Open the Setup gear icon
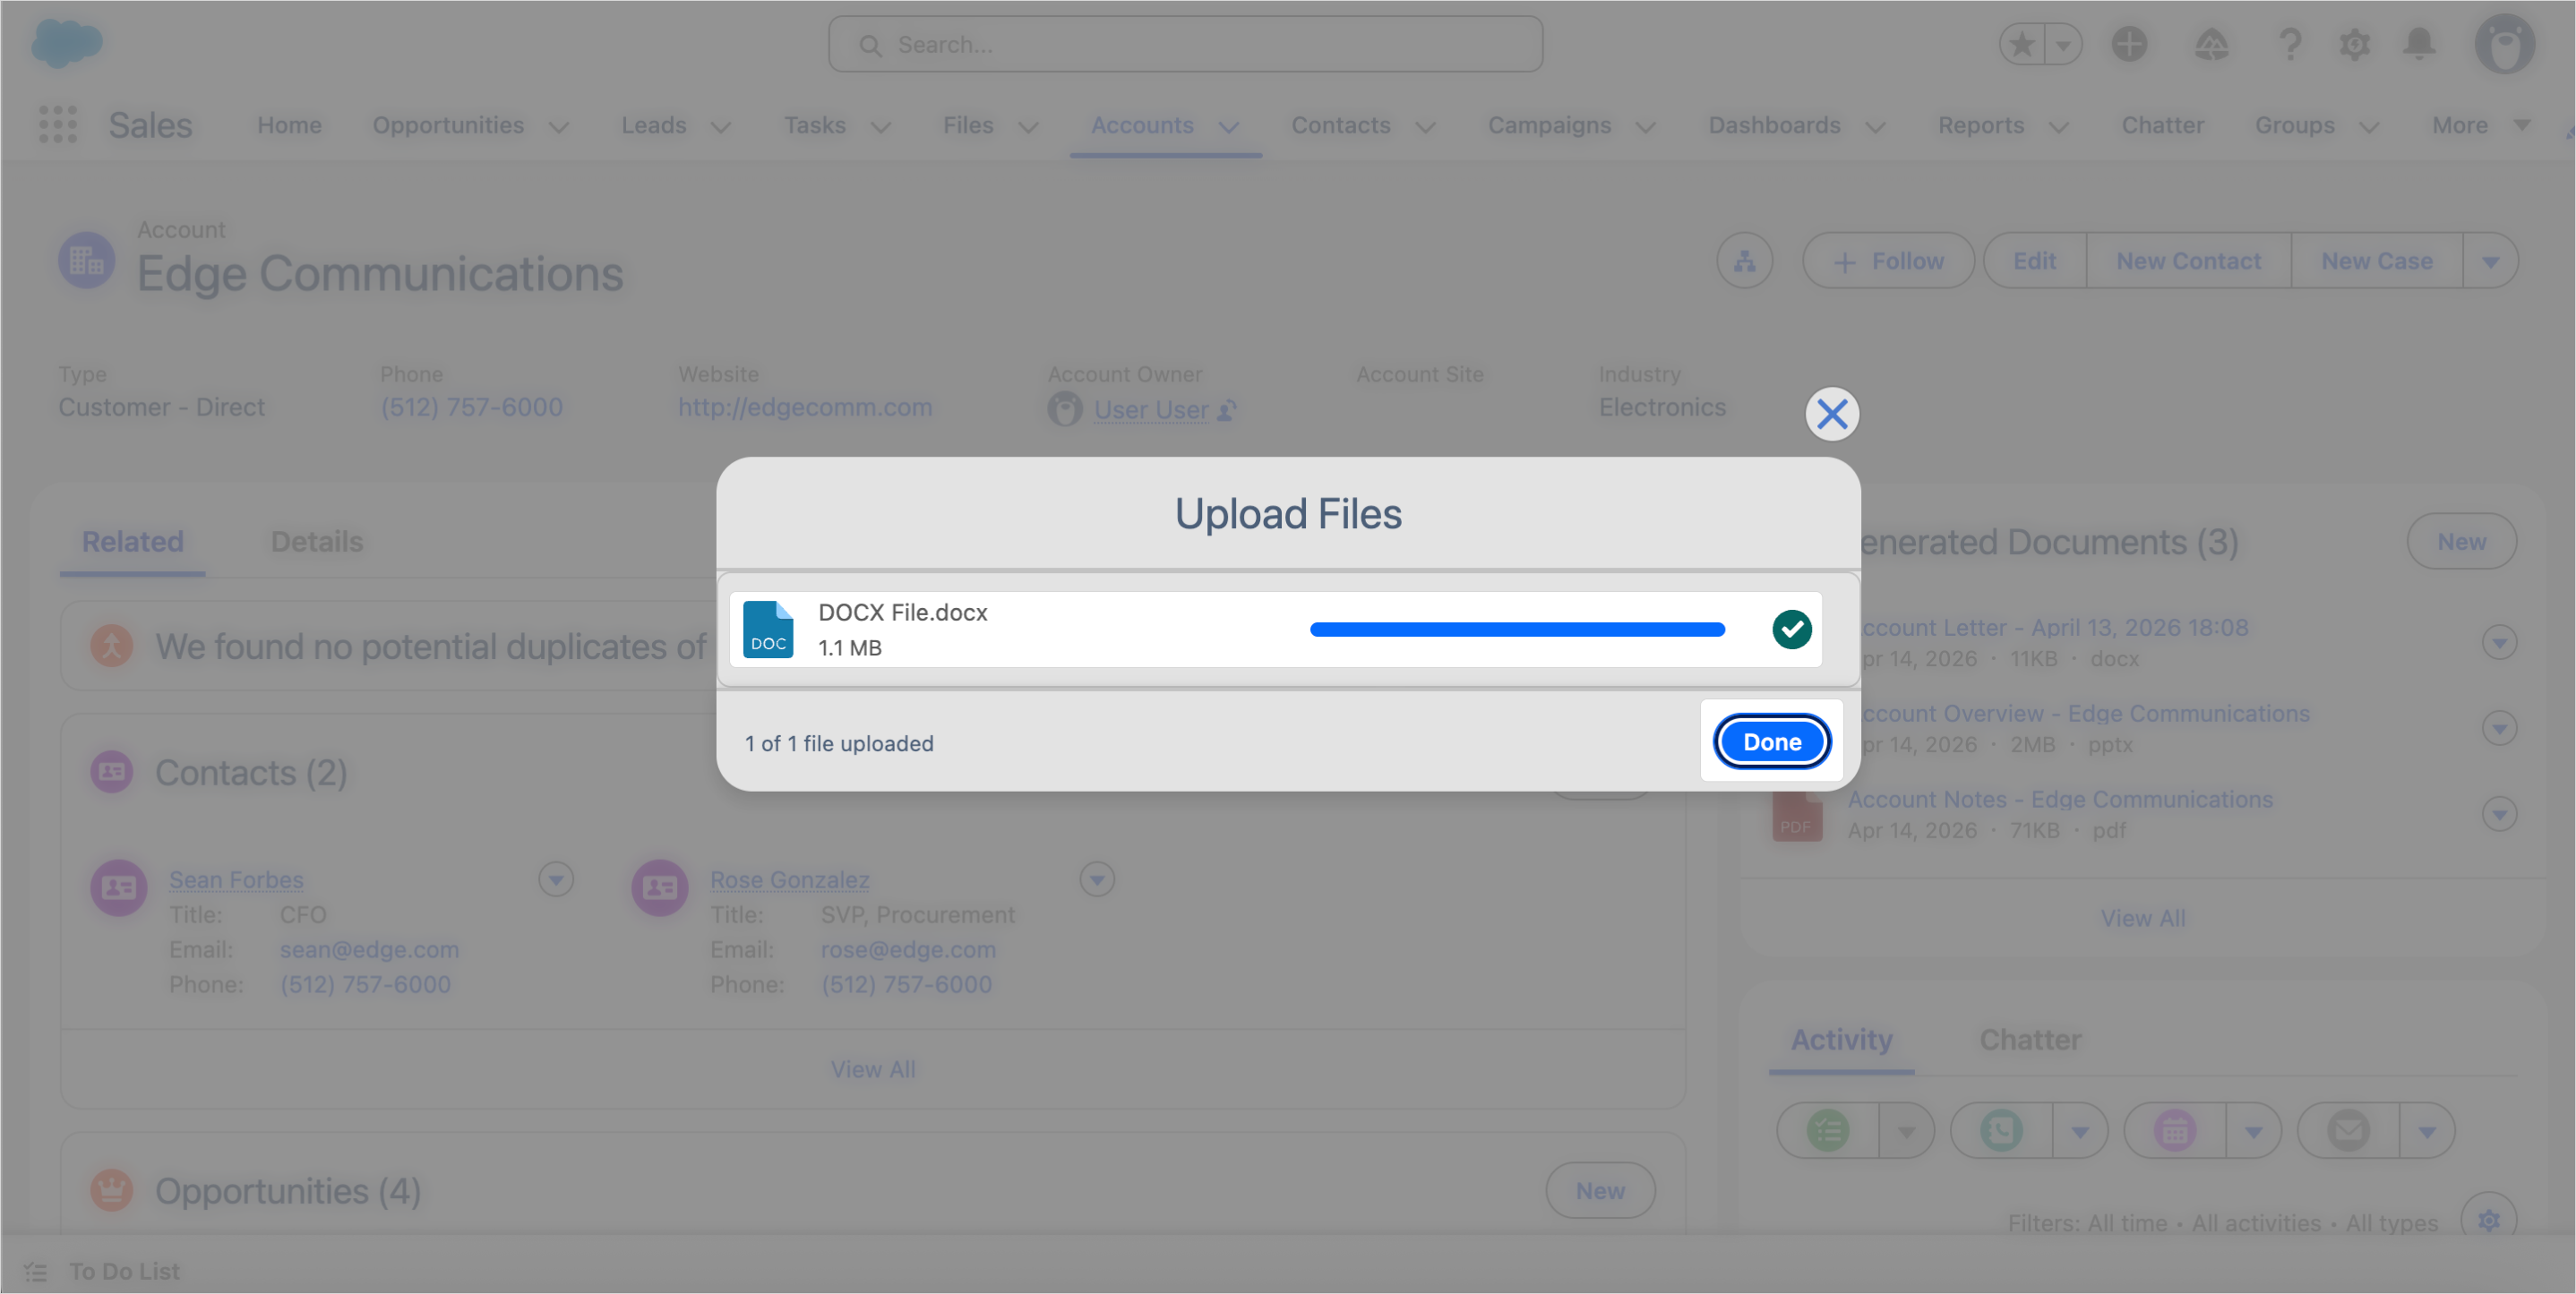 [2355, 44]
